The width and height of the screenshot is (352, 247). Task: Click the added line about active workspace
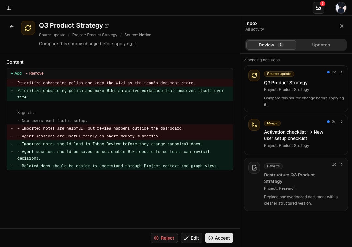[x=120, y=94]
